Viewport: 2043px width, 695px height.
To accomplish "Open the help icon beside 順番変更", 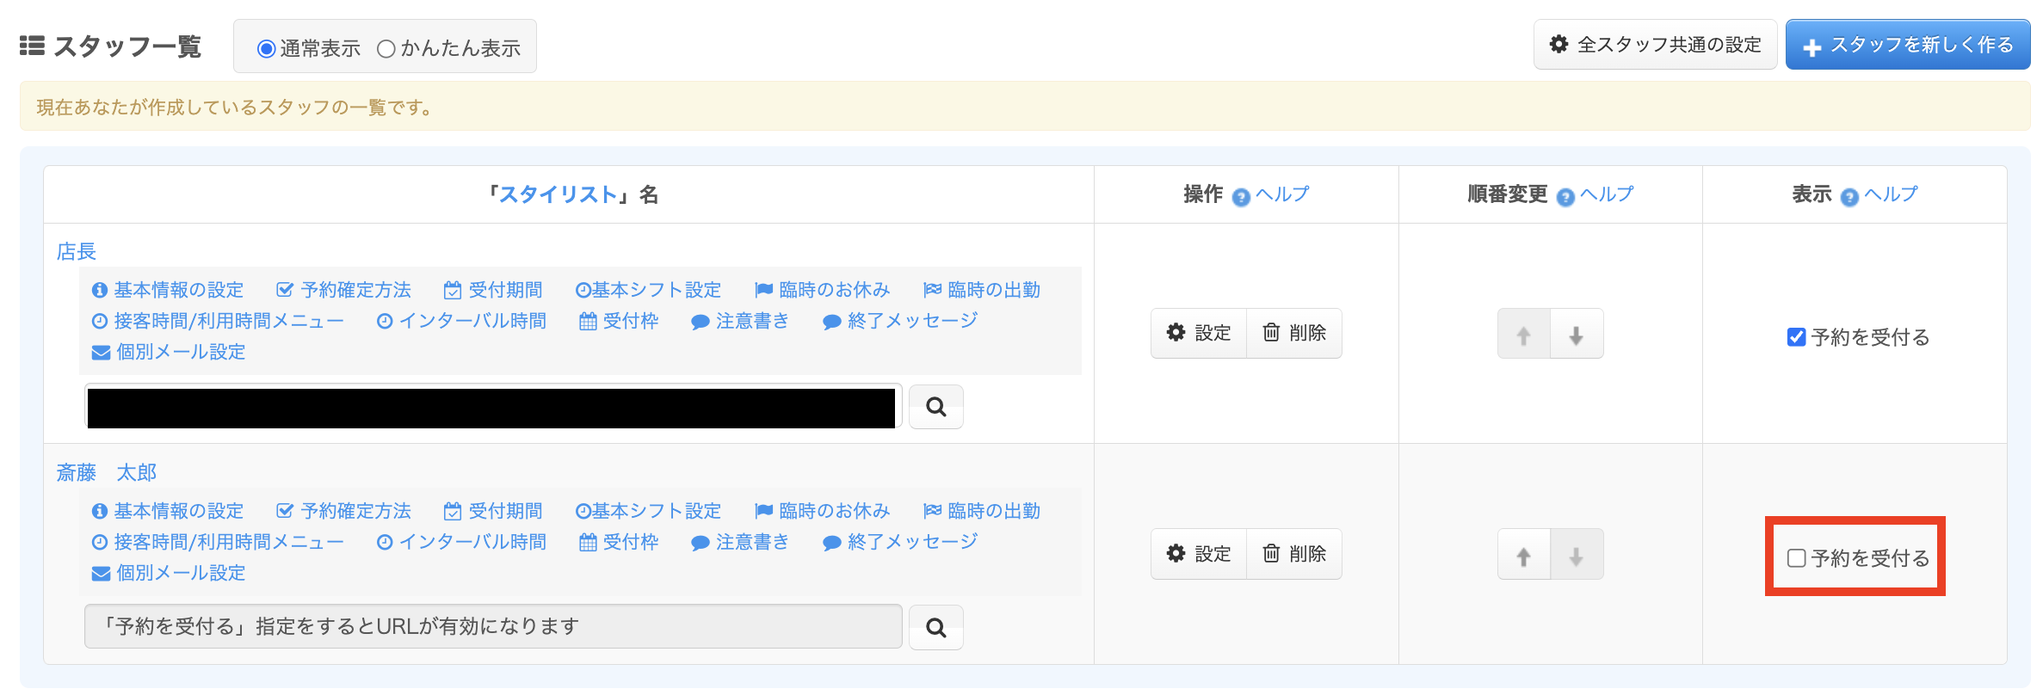I will point(1565,197).
